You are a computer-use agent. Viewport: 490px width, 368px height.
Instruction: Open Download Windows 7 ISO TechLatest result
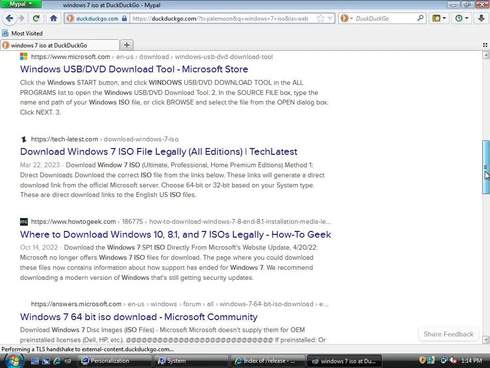click(158, 152)
